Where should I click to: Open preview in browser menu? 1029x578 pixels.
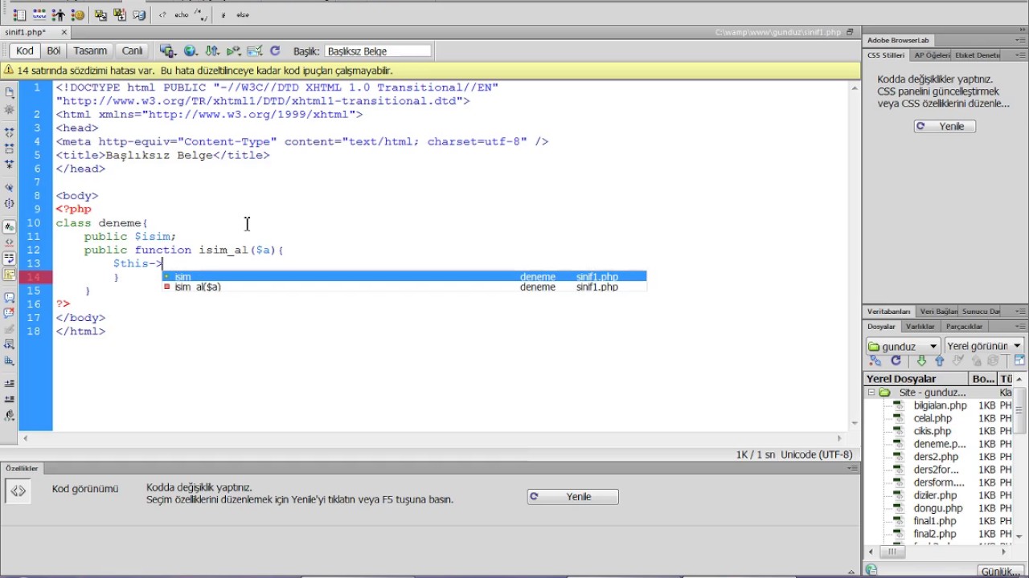(191, 51)
